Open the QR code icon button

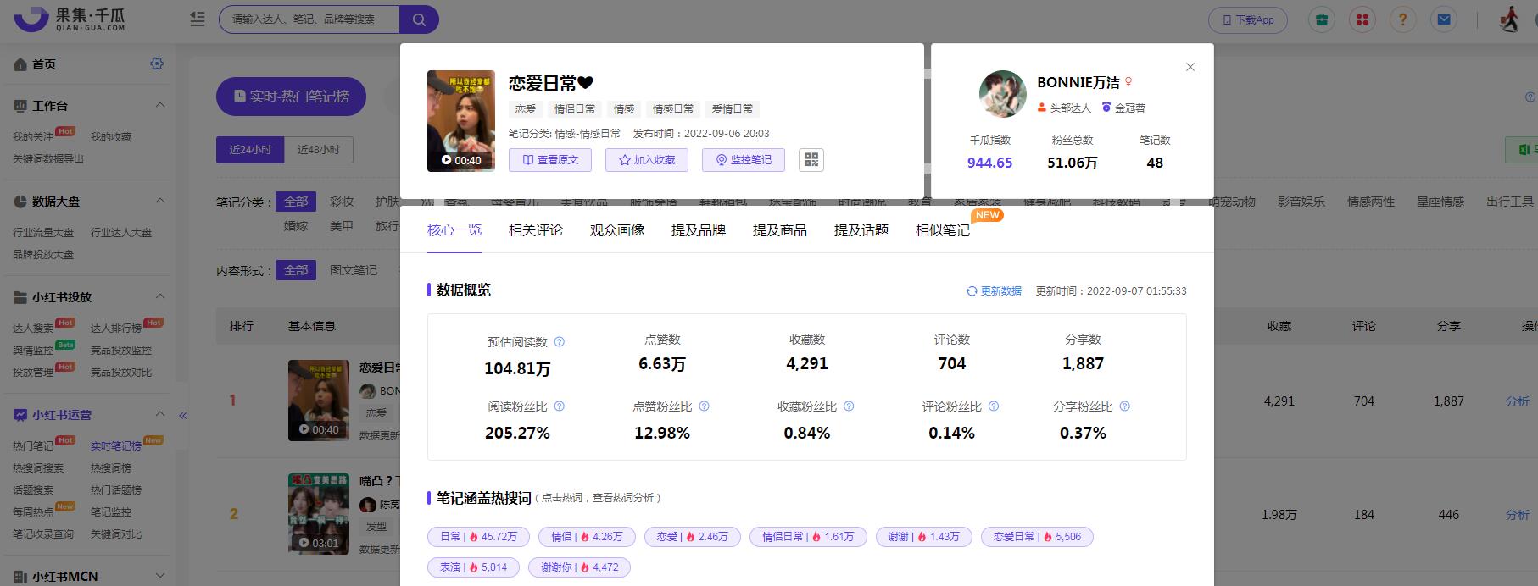pyautogui.click(x=811, y=159)
